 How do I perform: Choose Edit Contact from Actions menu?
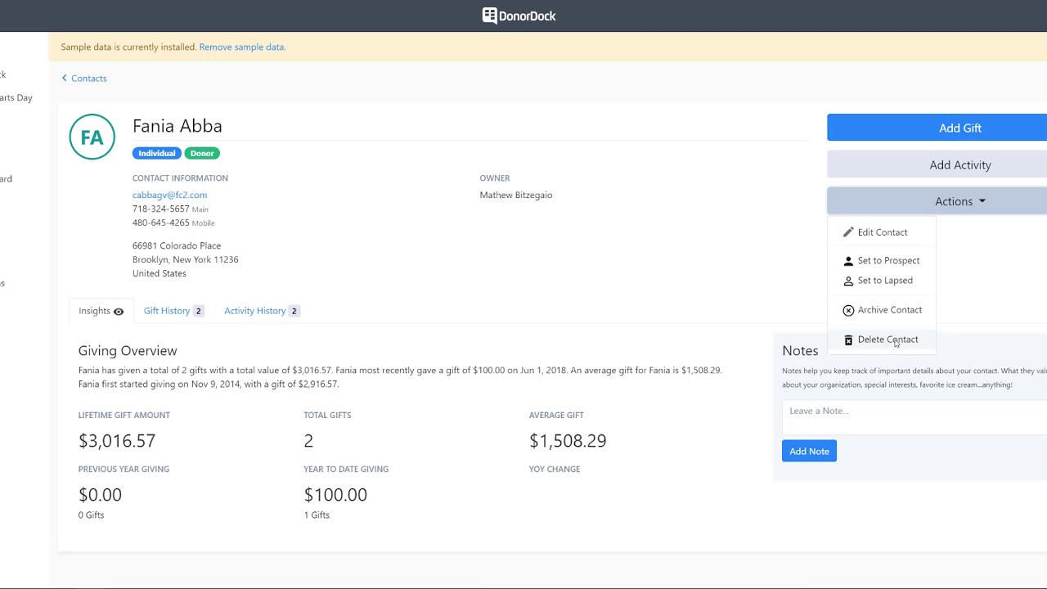click(882, 232)
